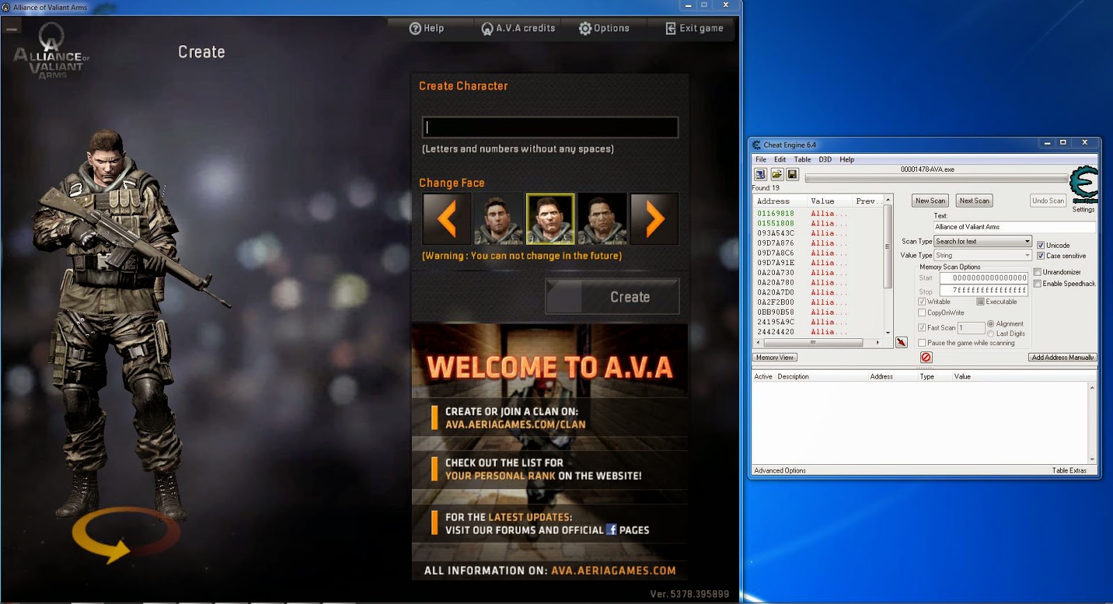1113x604 pixels.
Task: Click the next face right arrow
Action: pos(655,218)
